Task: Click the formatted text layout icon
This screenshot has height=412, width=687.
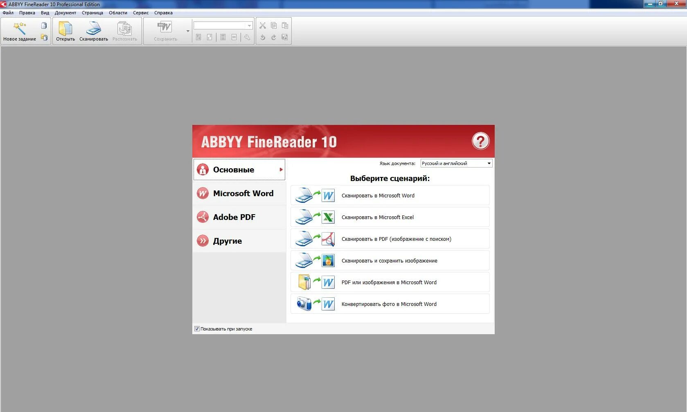Action: (223, 37)
